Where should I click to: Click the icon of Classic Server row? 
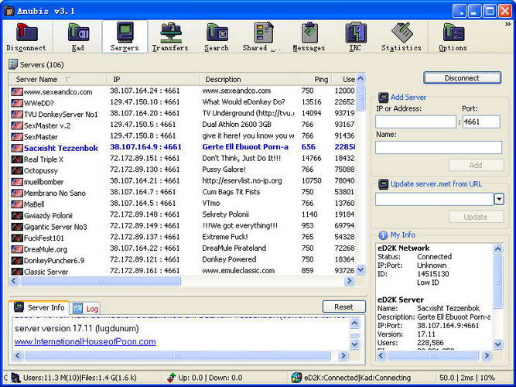pos(17,272)
